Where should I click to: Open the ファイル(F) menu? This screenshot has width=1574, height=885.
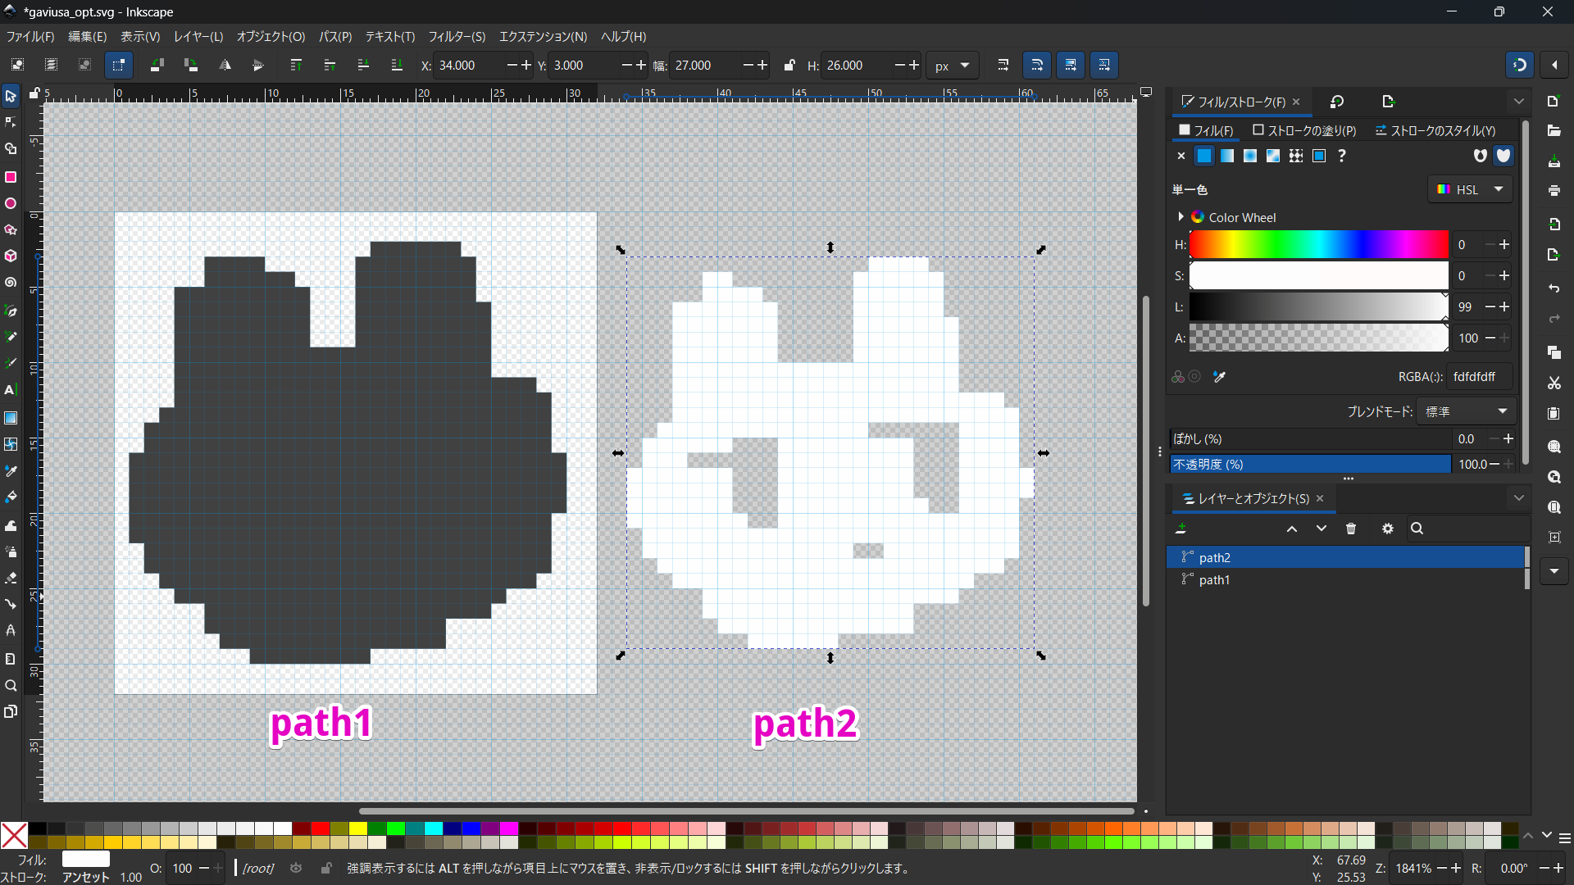30,37
